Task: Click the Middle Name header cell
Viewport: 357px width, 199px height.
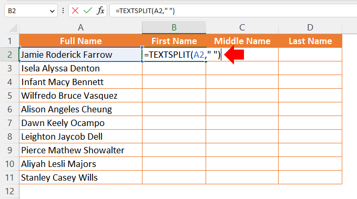Action: 242,41
